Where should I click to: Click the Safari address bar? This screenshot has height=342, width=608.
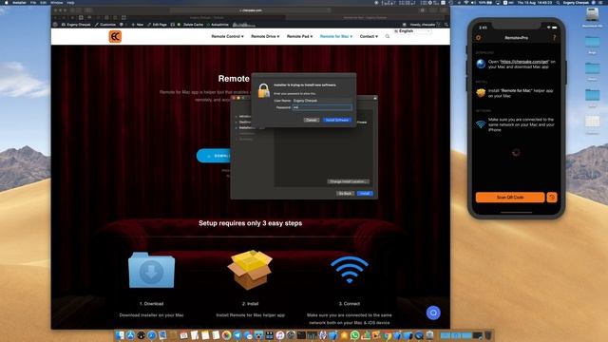point(251,10)
